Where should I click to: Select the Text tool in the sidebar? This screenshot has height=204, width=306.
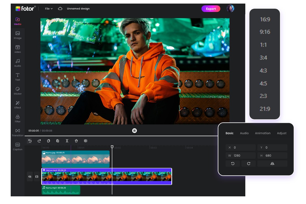click(18, 76)
